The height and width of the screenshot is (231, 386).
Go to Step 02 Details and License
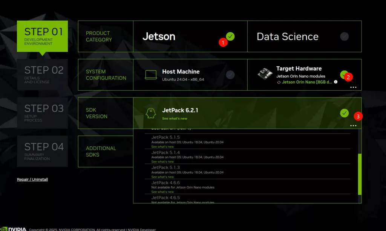click(x=42, y=74)
